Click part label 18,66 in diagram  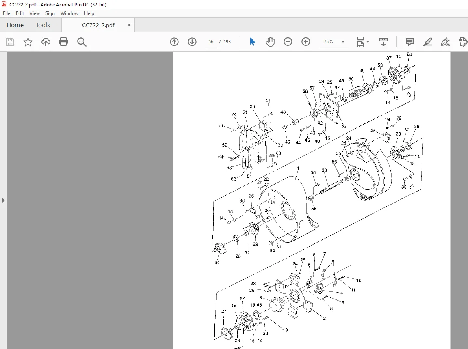(256, 305)
